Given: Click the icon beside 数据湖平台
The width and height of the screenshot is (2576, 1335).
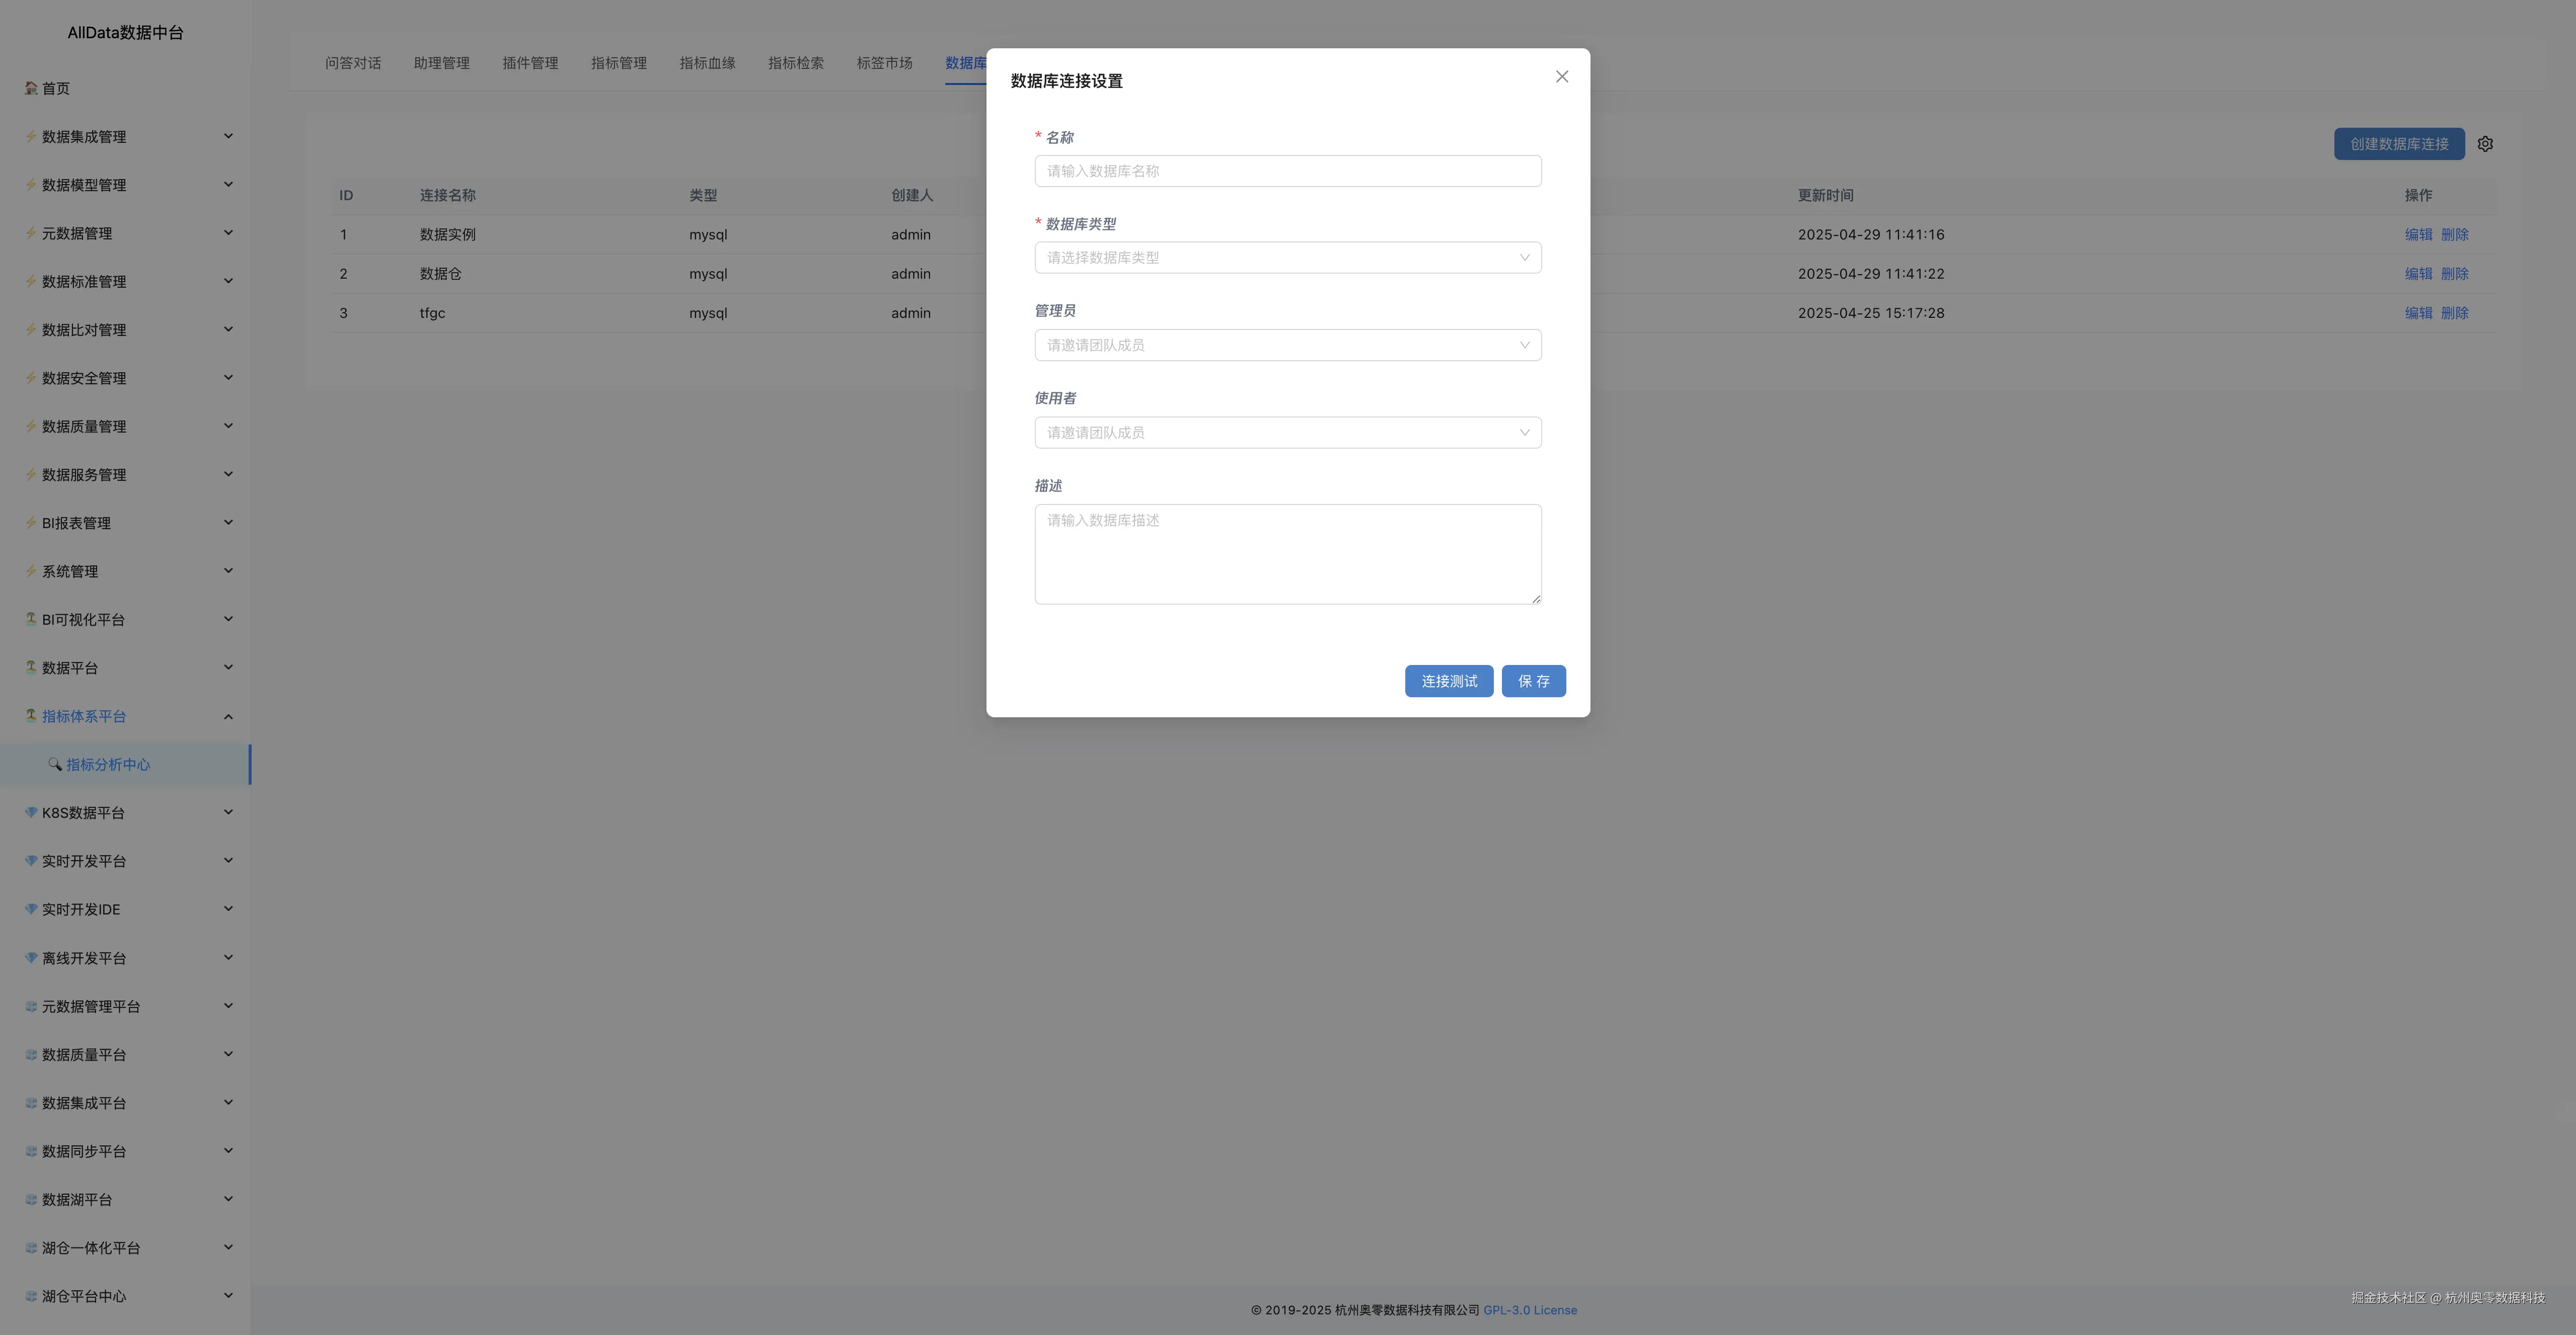Looking at the screenshot, I should [x=31, y=1199].
